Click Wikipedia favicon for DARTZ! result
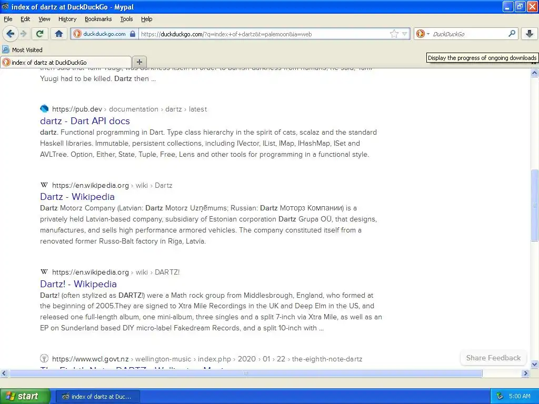The image size is (539, 404). (44, 272)
